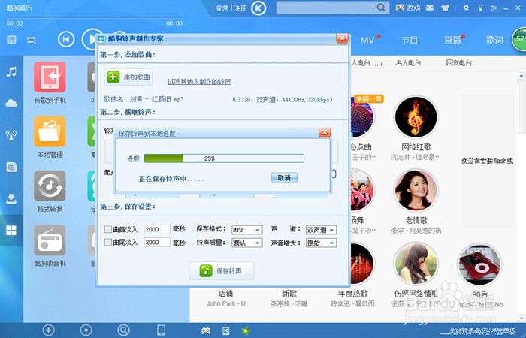Viewport: 526px width, 338px height.
Task: Select music note sidebar icon
Action: 11,71
